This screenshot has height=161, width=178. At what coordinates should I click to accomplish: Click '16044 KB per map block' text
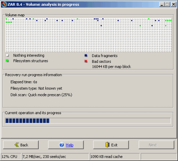(111, 66)
